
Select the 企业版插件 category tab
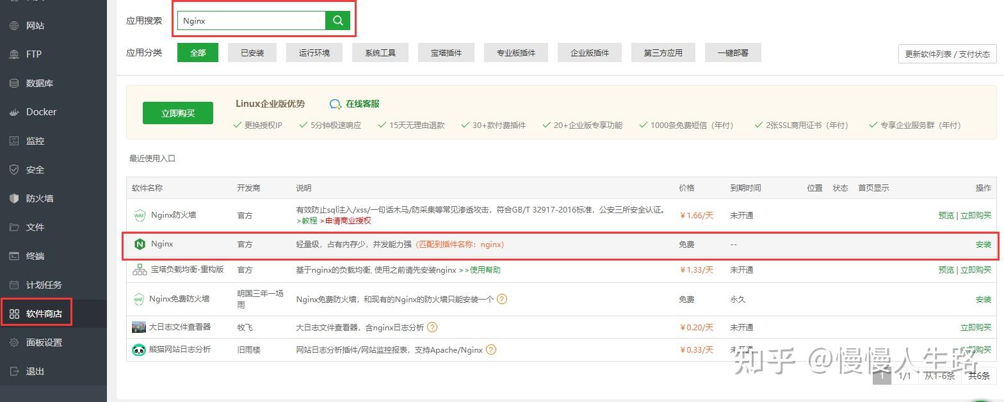click(x=590, y=52)
